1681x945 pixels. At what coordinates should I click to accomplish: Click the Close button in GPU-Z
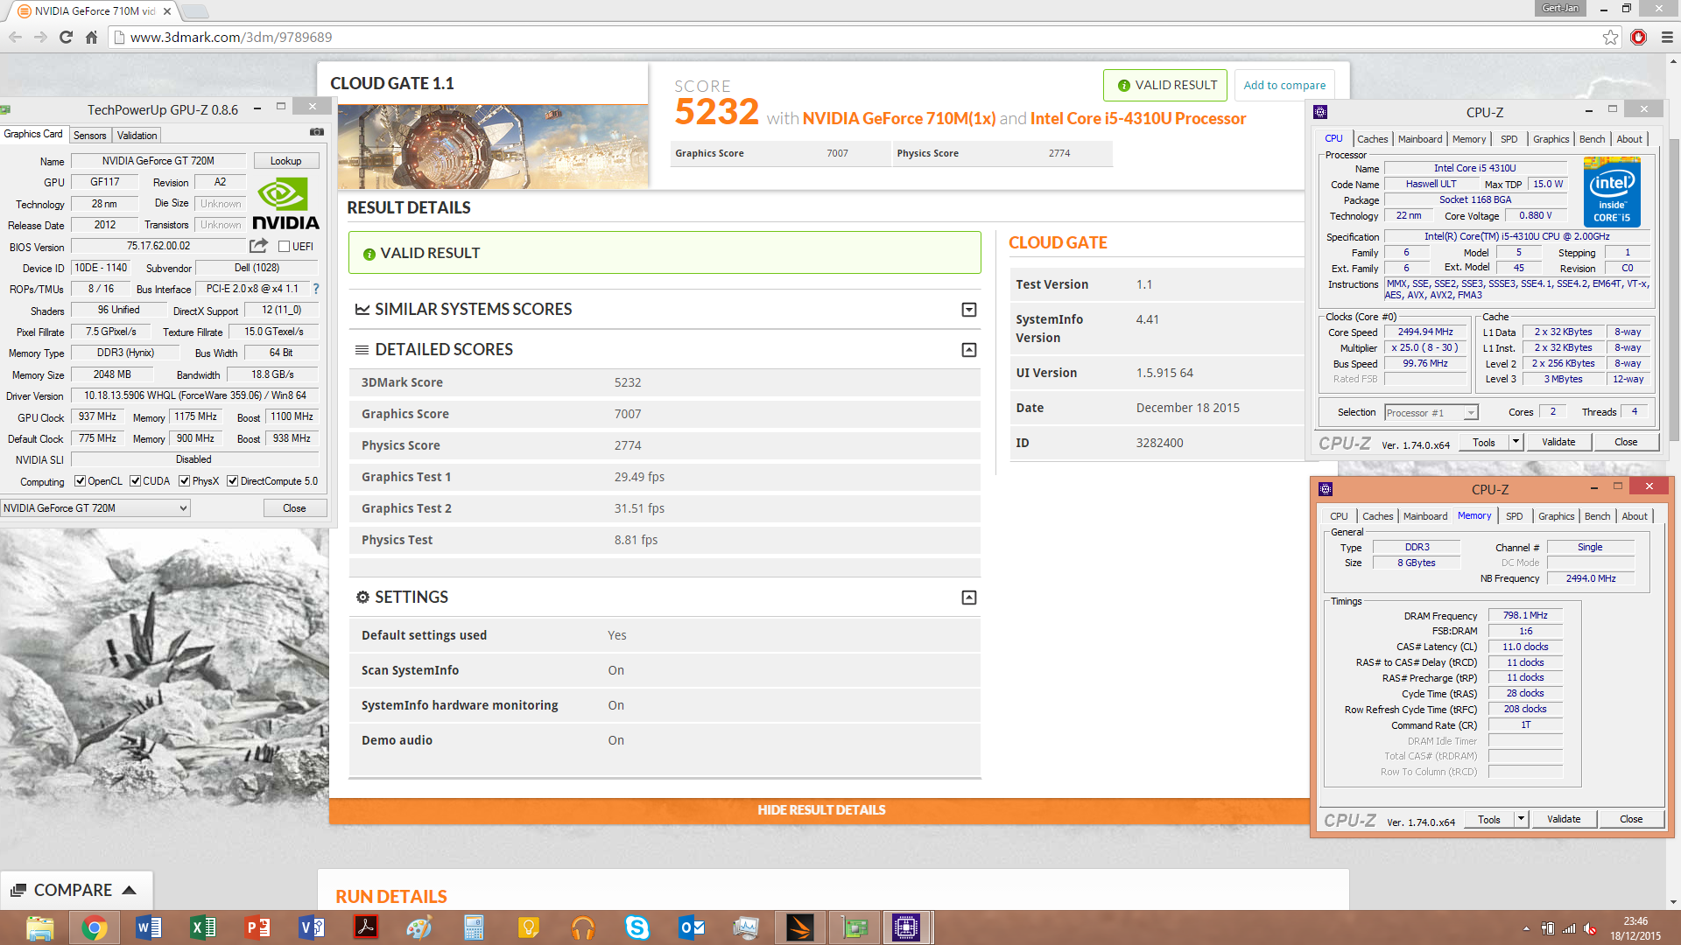coord(294,508)
